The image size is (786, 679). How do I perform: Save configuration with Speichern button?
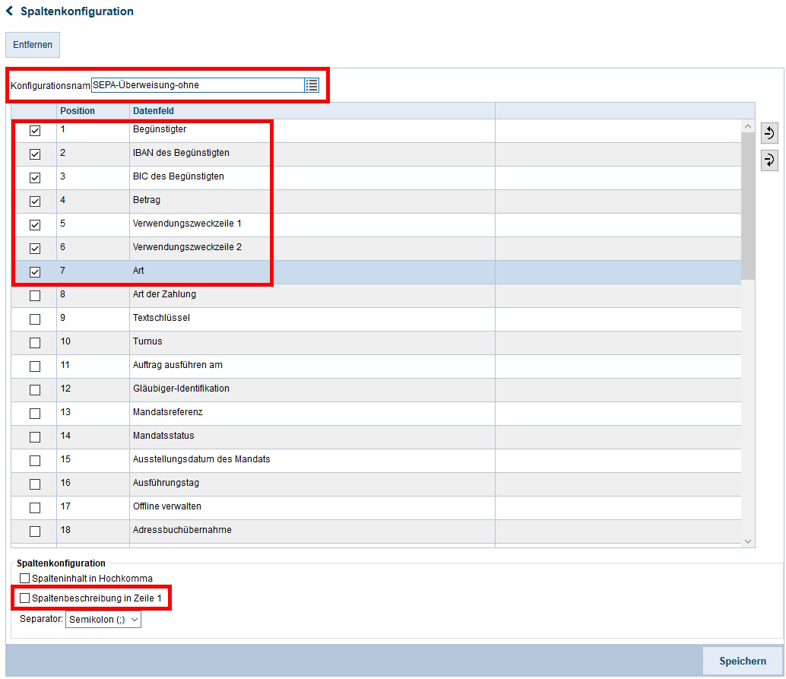coord(743,661)
